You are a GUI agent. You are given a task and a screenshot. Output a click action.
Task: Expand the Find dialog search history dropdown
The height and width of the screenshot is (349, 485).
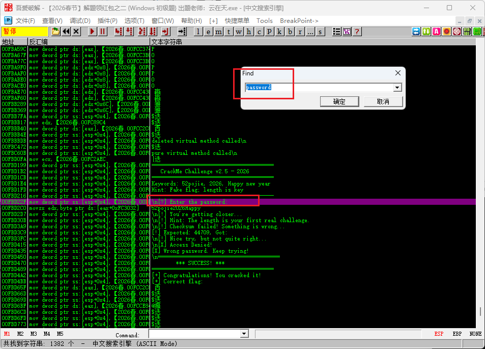pos(397,88)
